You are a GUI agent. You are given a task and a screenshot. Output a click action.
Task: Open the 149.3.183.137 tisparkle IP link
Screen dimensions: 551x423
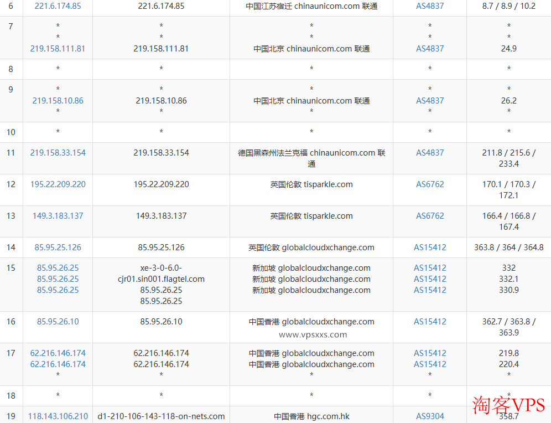[58, 215]
